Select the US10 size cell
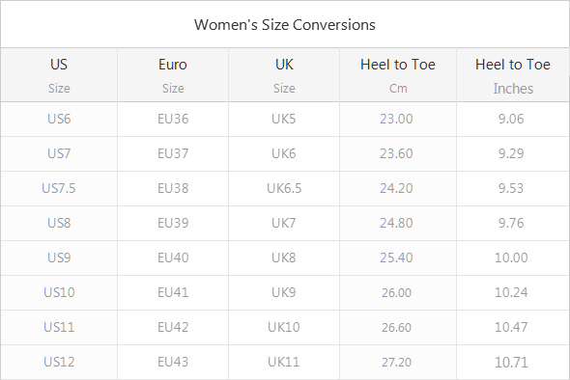570x380 pixels. (59, 292)
